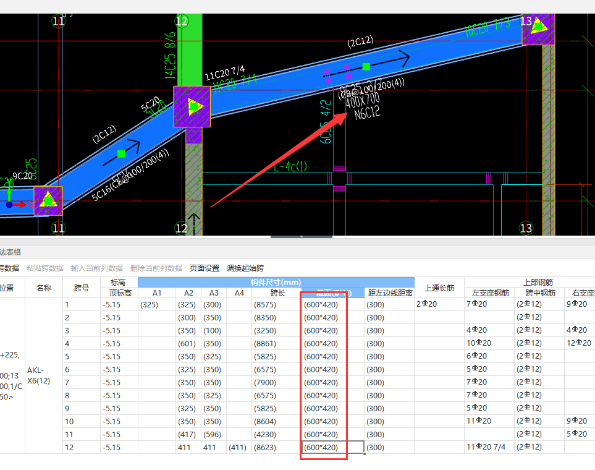Screen dimensions: 595x470
Task: Select green grip on beam between axes 11-12
Action: pyautogui.click(x=121, y=154)
